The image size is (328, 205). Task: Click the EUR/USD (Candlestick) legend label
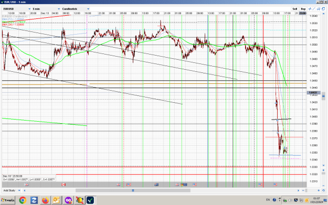coord(15,16)
